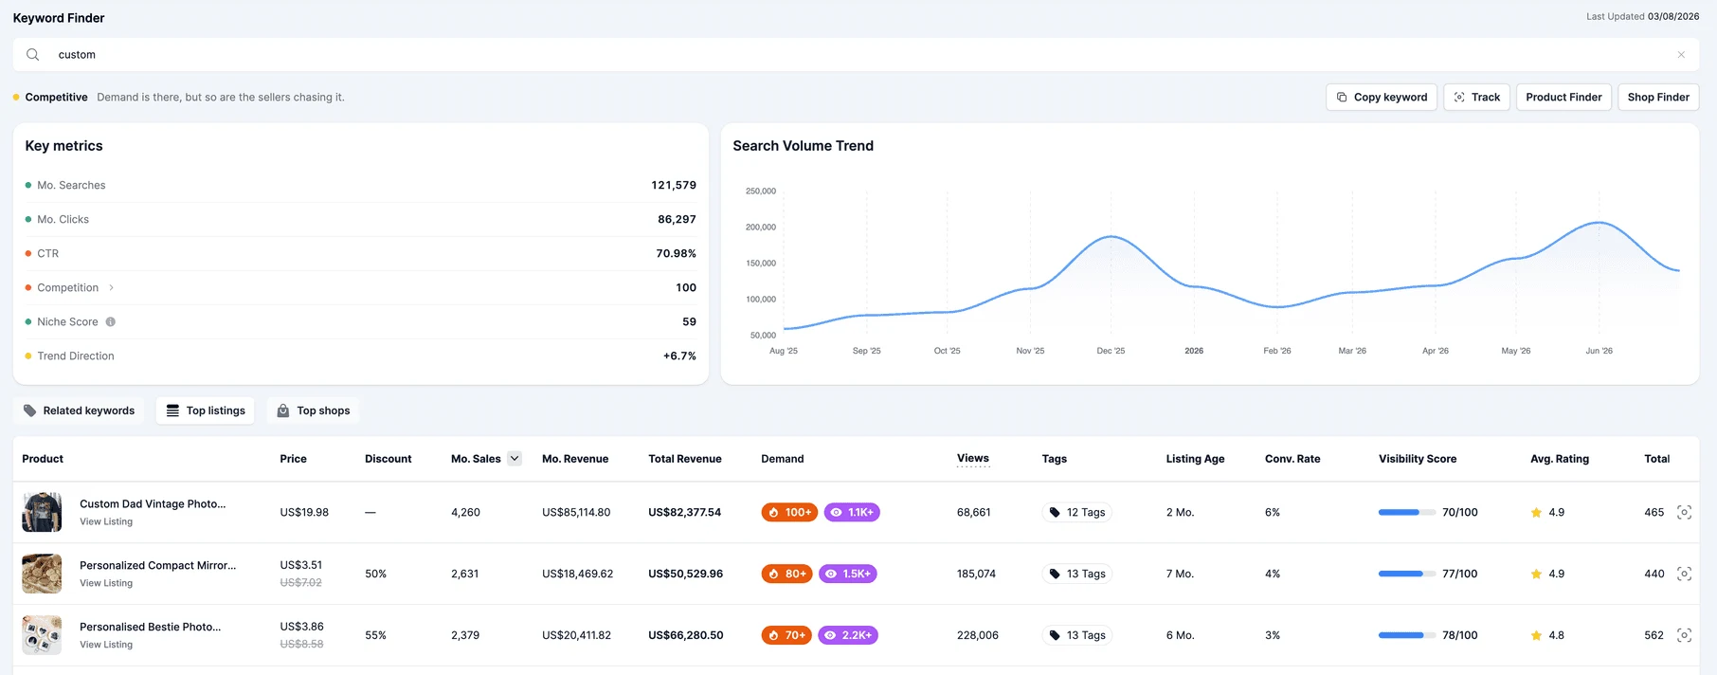The height and width of the screenshot is (675, 1717).
Task: Track the Personalised Bestie Photo listing icon
Action: 1684,635
